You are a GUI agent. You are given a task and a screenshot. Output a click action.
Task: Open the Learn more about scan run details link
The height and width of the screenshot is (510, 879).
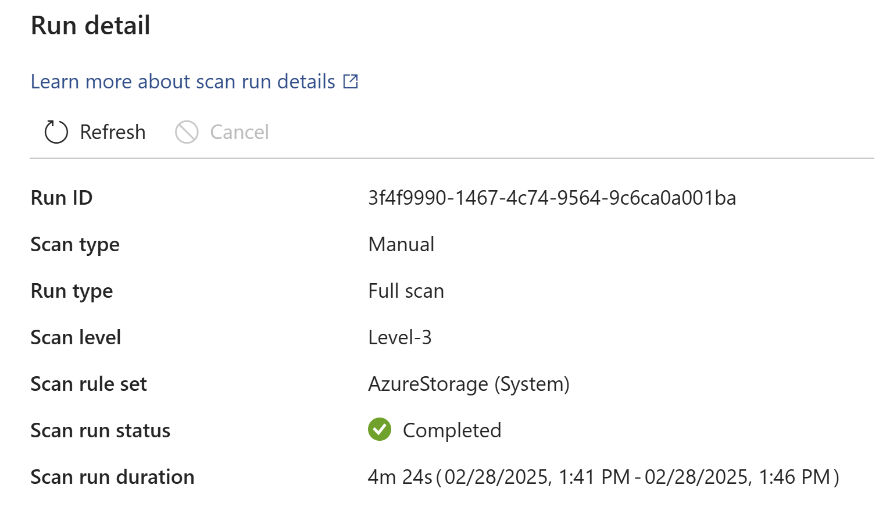pos(180,81)
